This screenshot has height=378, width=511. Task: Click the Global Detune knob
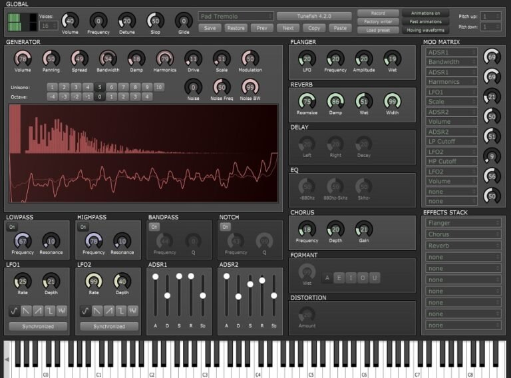[x=127, y=21]
